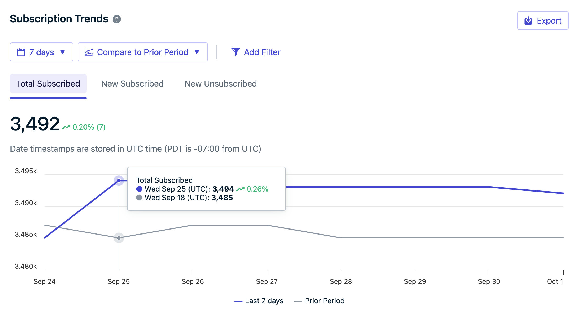The width and height of the screenshot is (579, 319).
Task: Click the Export button
Action: tap(543, 20)
